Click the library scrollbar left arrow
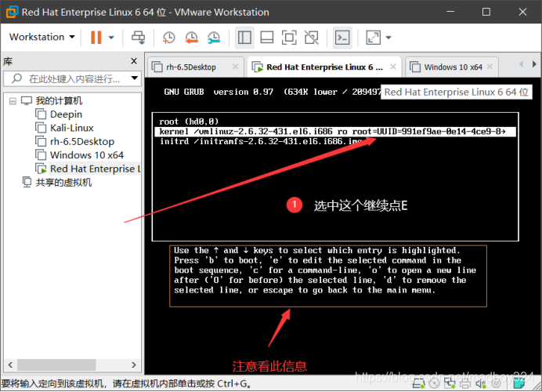The width and height of the screenshot is (542, 392). click(10, 365)
